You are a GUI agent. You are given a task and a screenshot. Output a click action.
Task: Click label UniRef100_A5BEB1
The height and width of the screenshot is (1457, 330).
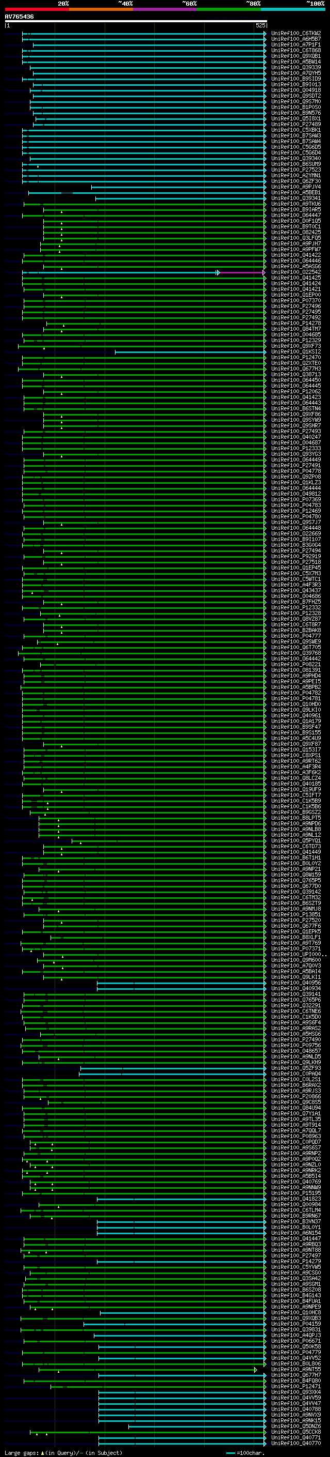296,192
